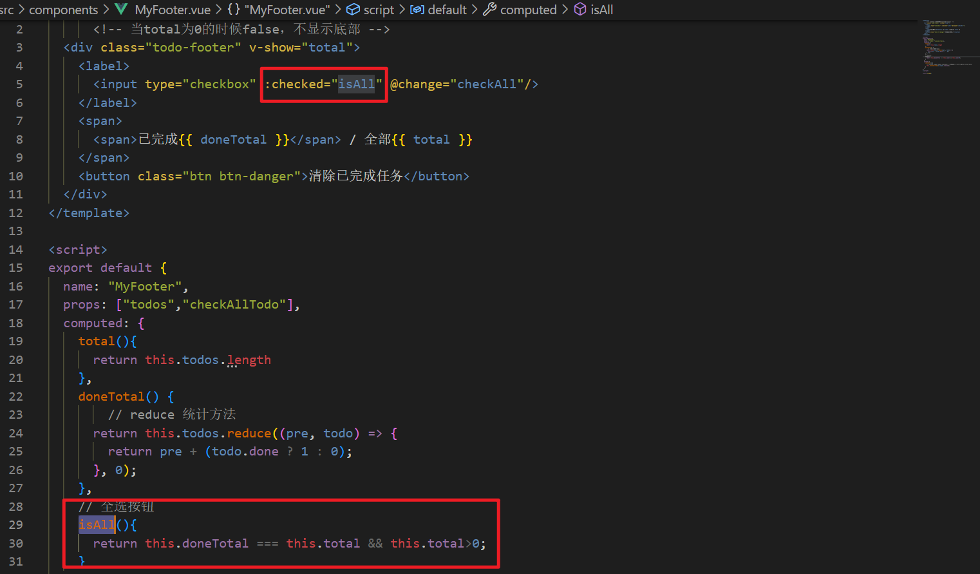Image resolution: width=980 pixels, height=574 pixels.
Task: Click the total() method name
Action: [97, 341]
